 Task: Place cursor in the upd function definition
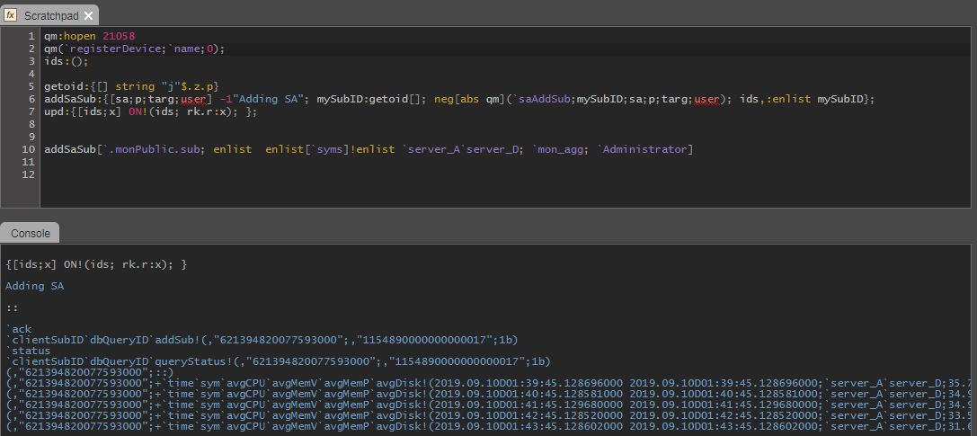pos(150,111)
